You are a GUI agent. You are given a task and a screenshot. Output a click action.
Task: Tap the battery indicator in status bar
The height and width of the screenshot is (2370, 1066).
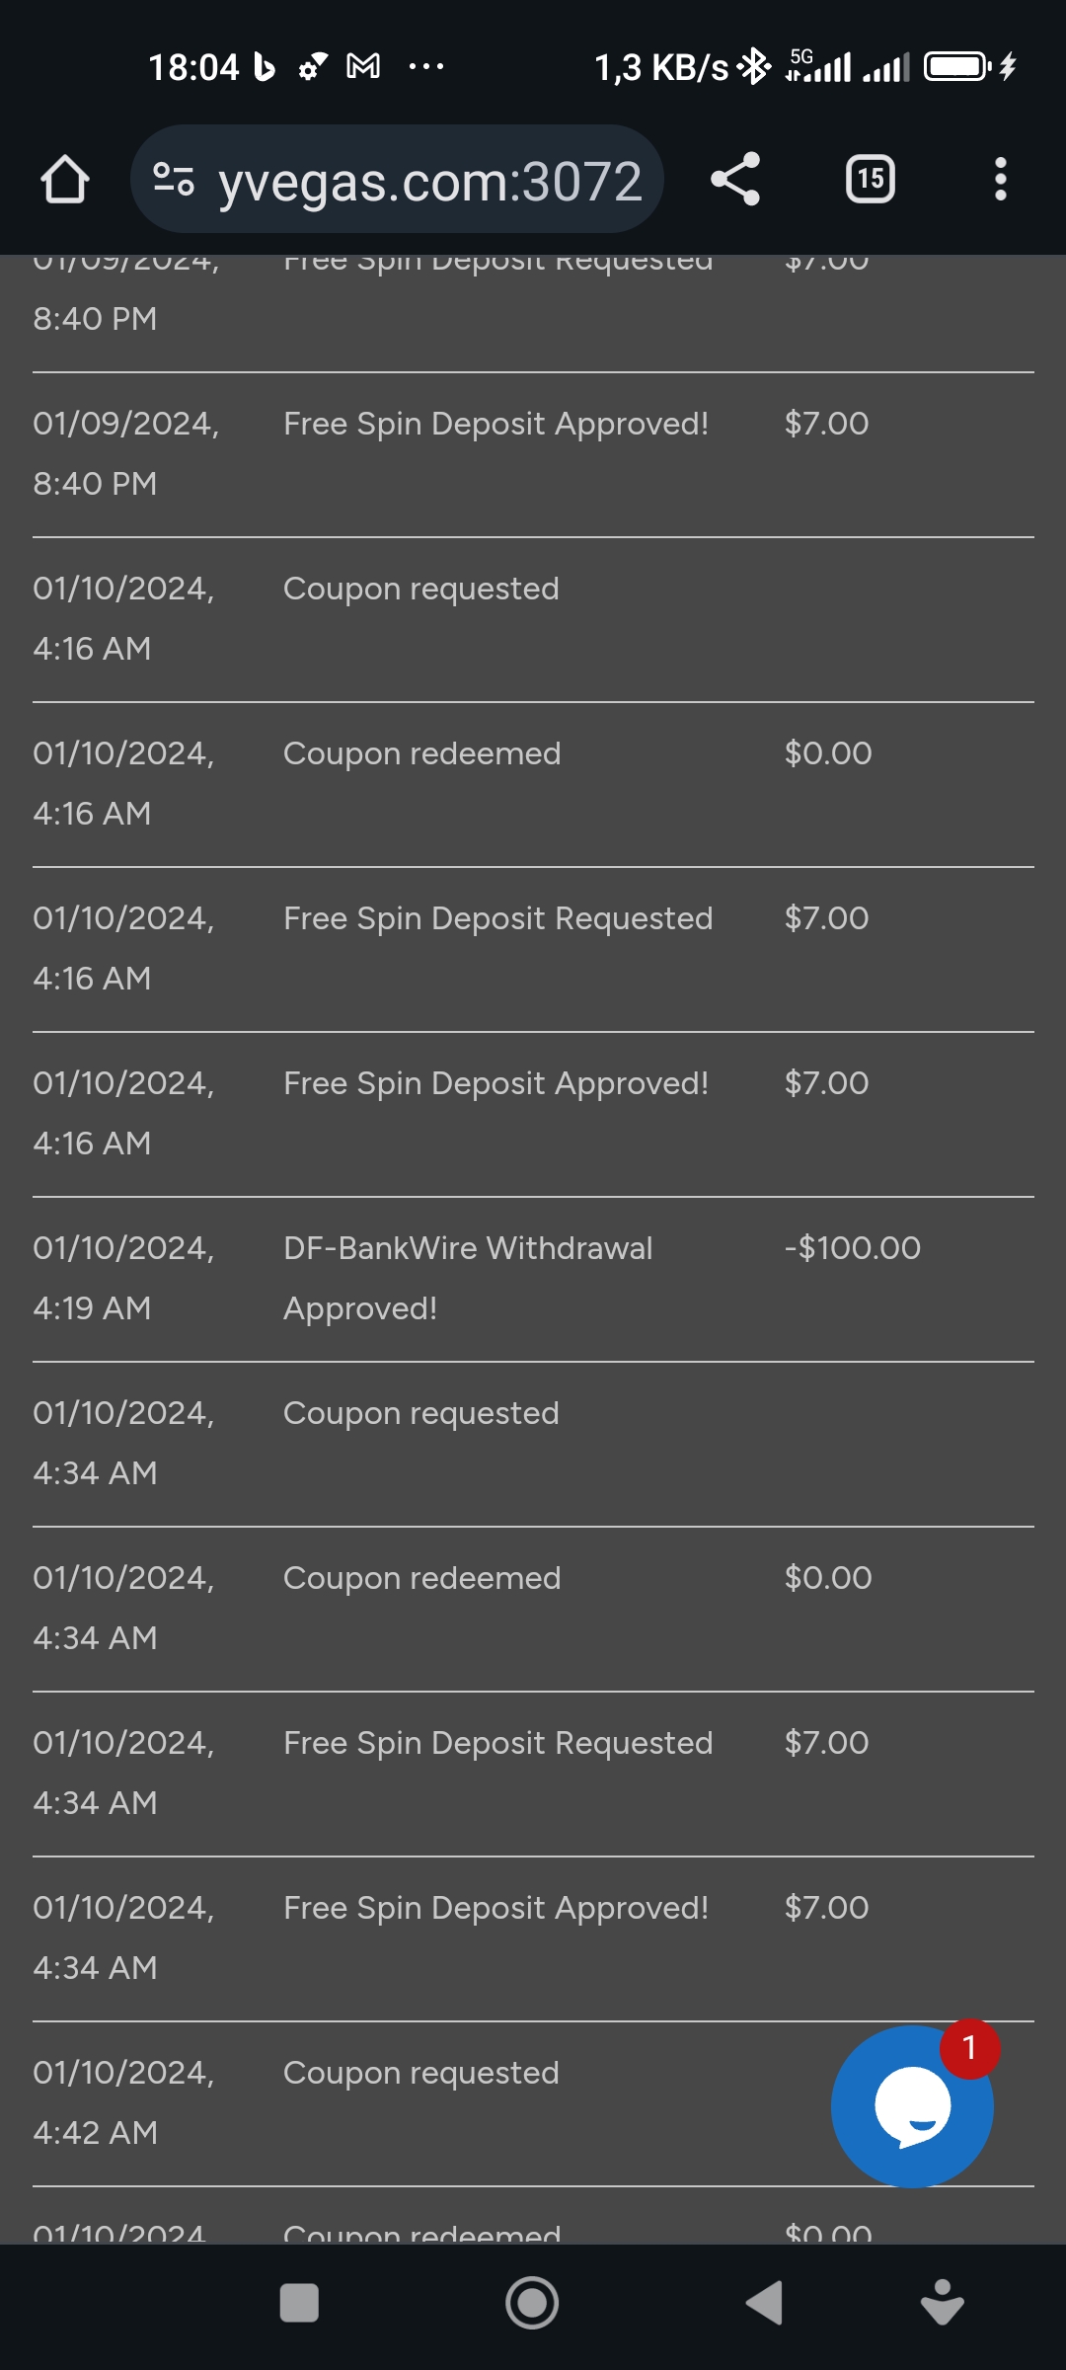coord(956,67)
